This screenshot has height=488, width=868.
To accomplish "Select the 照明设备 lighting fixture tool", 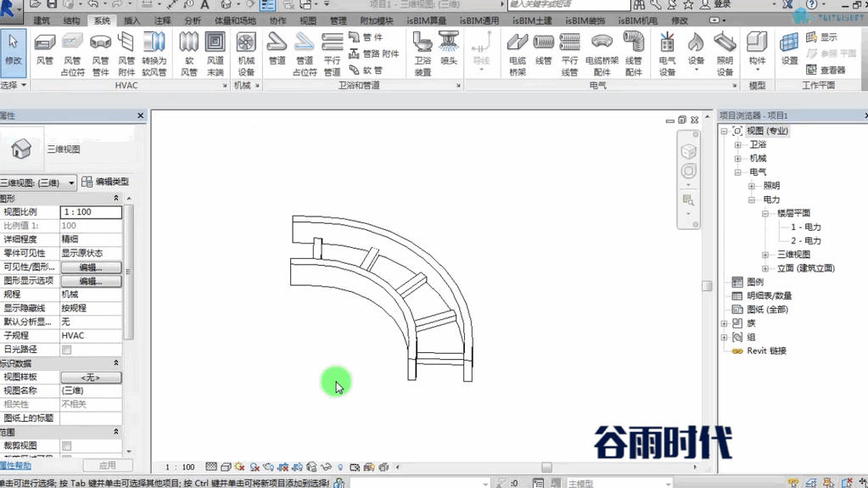I will click(x=725, y=54).
